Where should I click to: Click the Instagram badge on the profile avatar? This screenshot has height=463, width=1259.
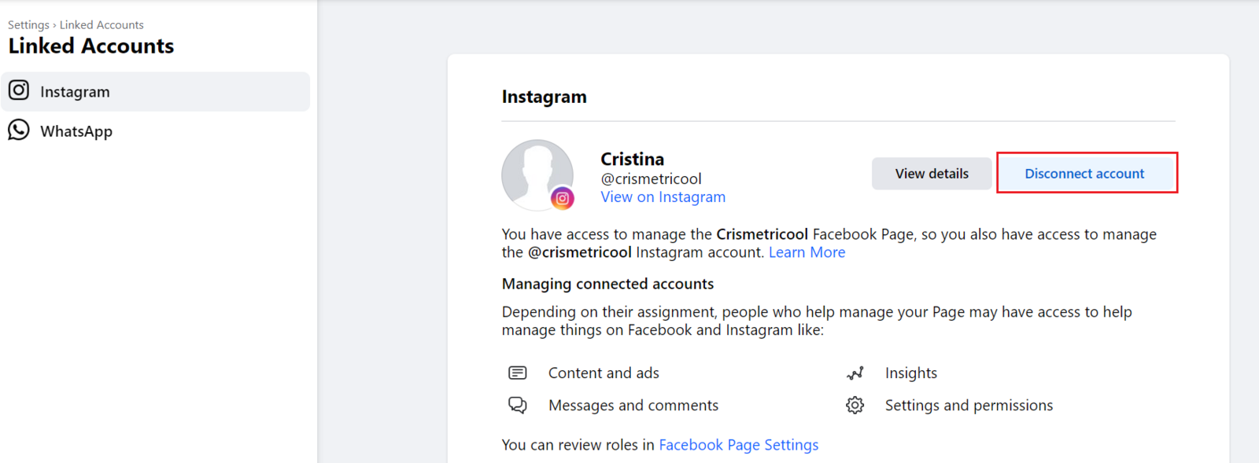(x=562, y=198)
